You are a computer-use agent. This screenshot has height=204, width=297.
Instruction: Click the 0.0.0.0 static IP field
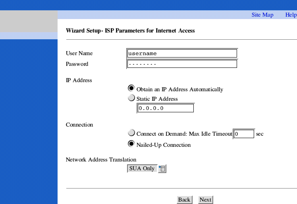(166, 108)
